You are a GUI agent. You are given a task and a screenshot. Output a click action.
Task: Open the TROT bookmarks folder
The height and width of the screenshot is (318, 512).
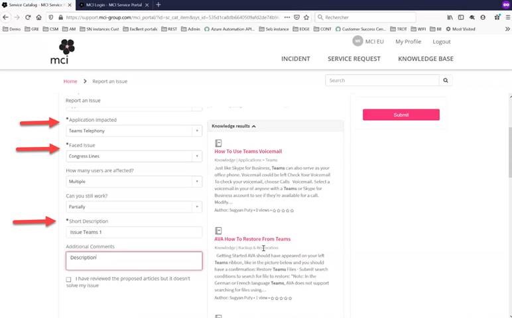click(399, 29)
